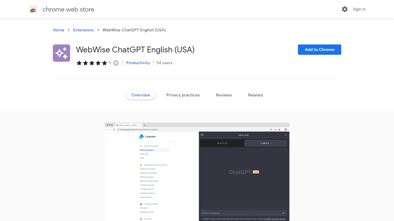Click the five-star rating display
The image size is (394, 221).
coord(92,63)
